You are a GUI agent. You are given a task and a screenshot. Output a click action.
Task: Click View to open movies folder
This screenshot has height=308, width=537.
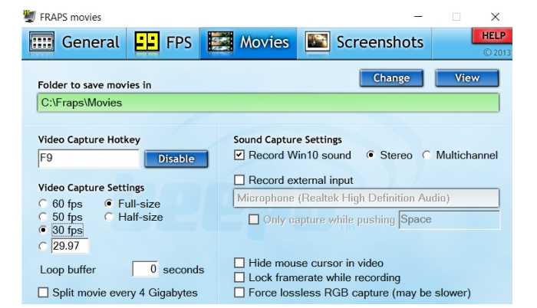tap(466, 78)
